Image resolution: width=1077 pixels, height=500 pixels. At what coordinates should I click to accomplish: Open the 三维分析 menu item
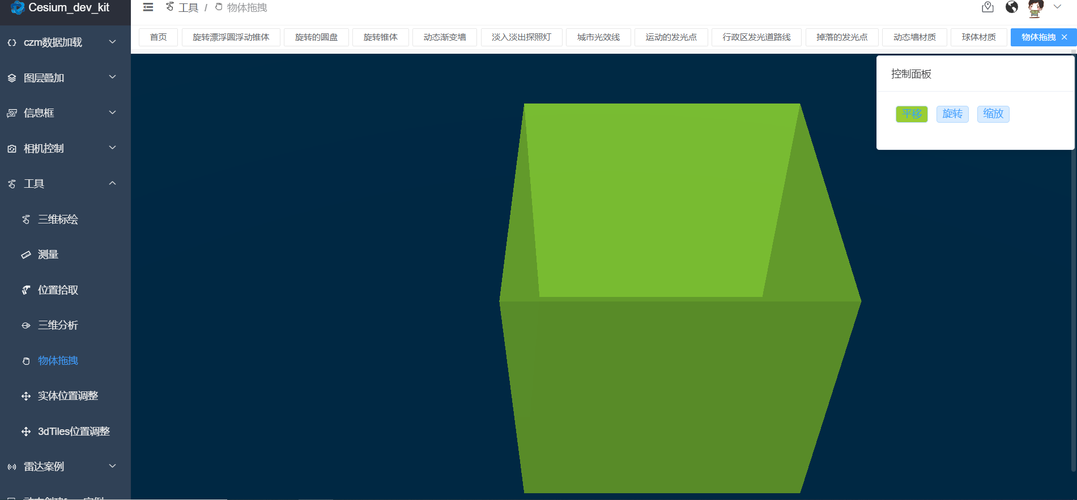tap(65, 326)
